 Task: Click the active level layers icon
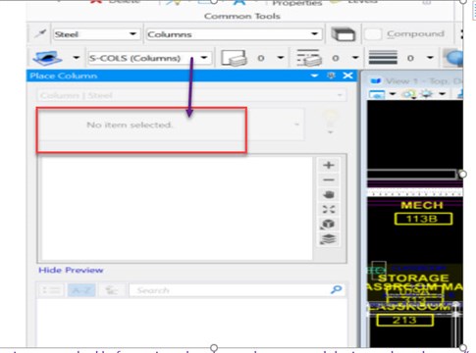pyautogui.click(x=47, y=58)
